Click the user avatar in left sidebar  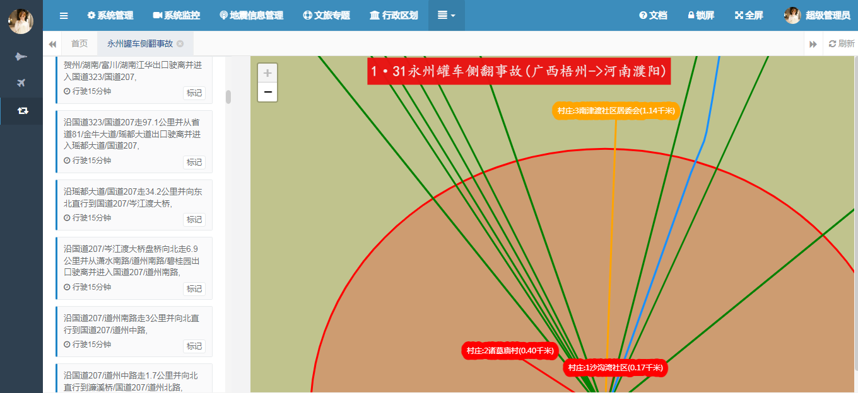[21, 21]
